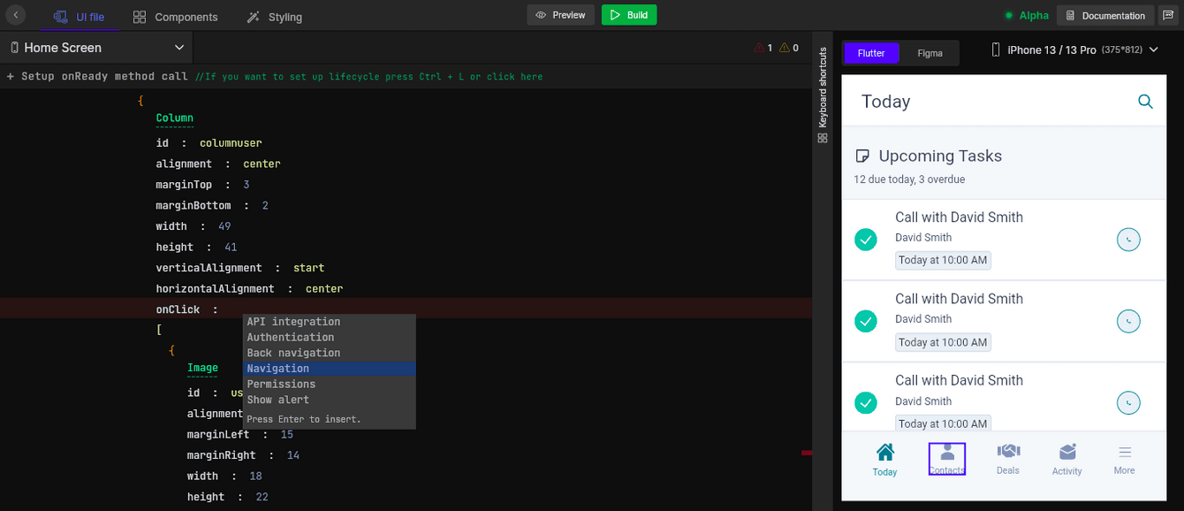Image resolution: width=1184 pixels, height=511 pixels.
Task: Click the red error warning indicator
Action: point(763,48)
